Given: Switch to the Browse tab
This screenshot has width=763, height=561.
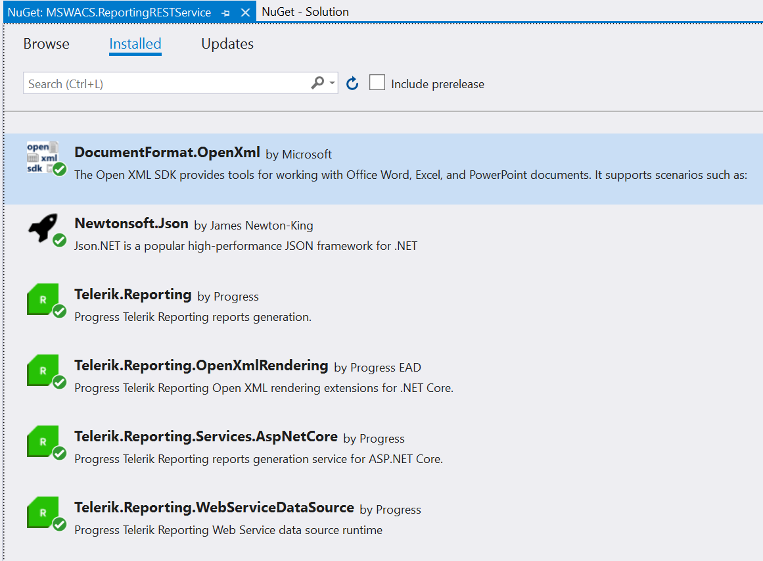Looking at the screenshot, I should (46, 44).
